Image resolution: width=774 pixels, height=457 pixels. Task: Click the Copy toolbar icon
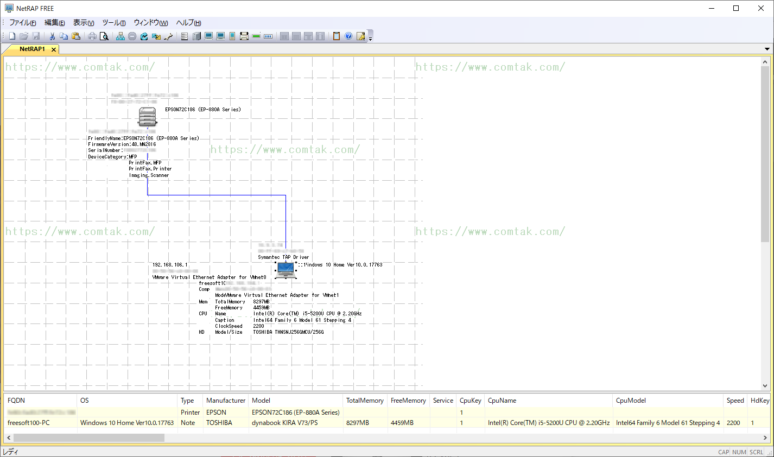tap(64, 36)
